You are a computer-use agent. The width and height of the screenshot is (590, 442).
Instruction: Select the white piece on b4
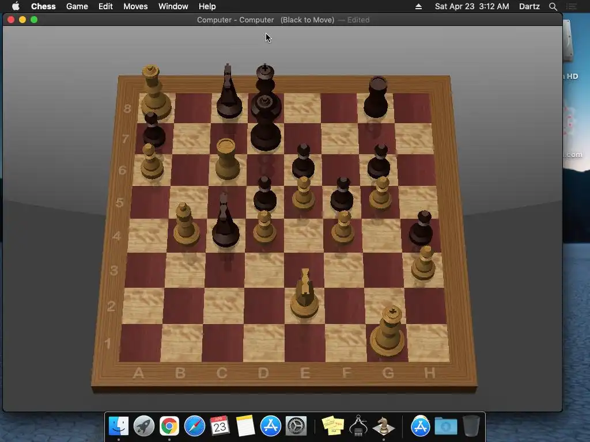[186, 224]
